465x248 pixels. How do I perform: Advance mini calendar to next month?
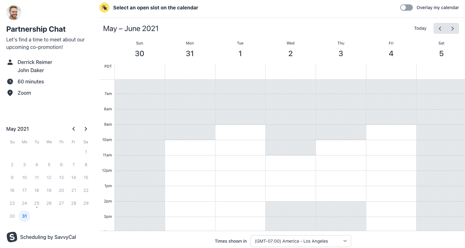click(86, 129)
